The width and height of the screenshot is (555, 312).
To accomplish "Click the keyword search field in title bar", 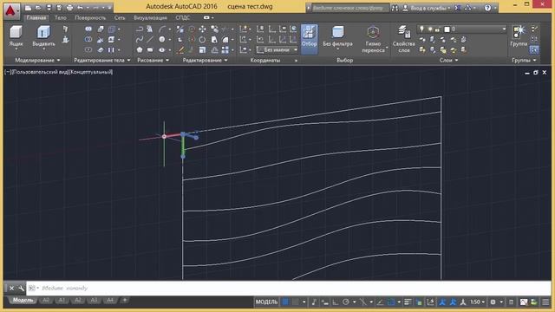I will pyautogui.click(x=349, y=8).
